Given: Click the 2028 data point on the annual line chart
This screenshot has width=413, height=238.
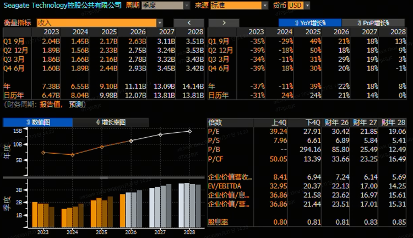Looking at the screenshot, I should [x=190, y=131].
